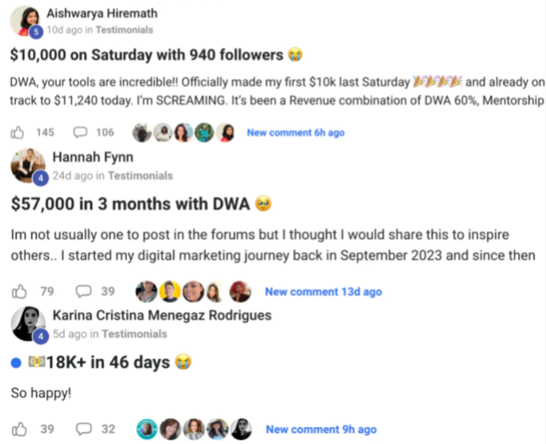Click "New comment 9h ago" link

[x=321, y=429]
